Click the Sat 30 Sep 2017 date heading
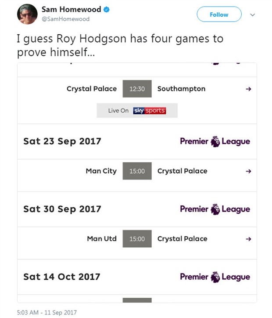Screen dimensions: 272x318 coord(62,209)
